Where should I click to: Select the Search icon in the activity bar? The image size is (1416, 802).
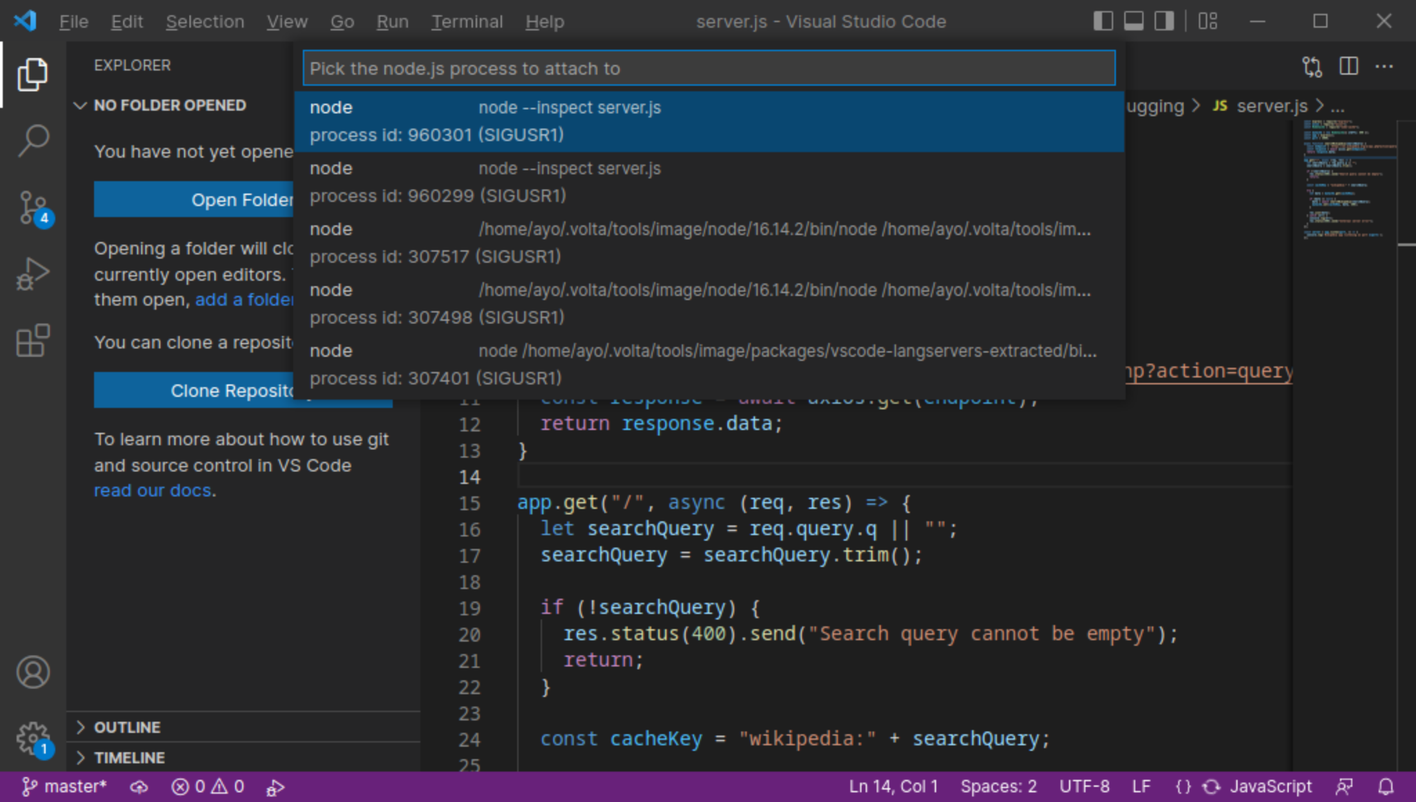coord(32,140)
